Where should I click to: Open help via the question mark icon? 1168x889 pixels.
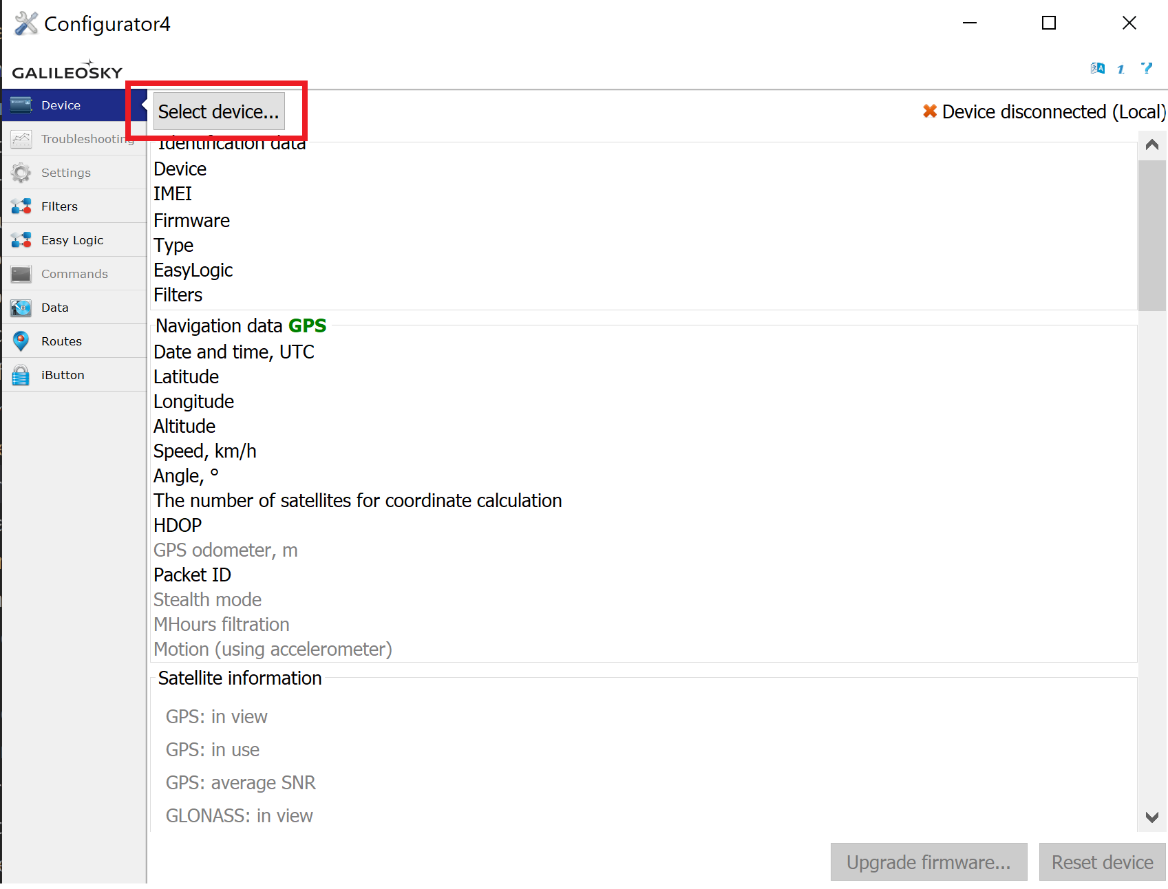pos(1147,68)
